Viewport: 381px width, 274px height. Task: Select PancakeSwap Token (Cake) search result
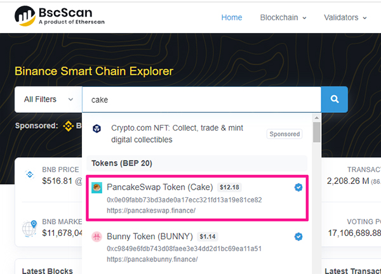197,198
